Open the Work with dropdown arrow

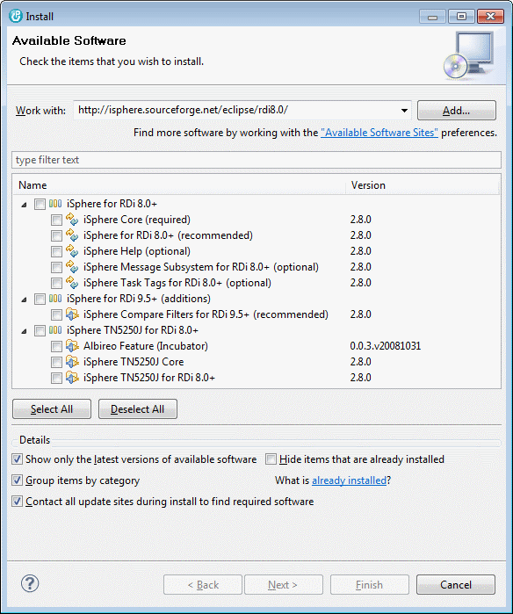pyautogui.click(x=404, y=111)
